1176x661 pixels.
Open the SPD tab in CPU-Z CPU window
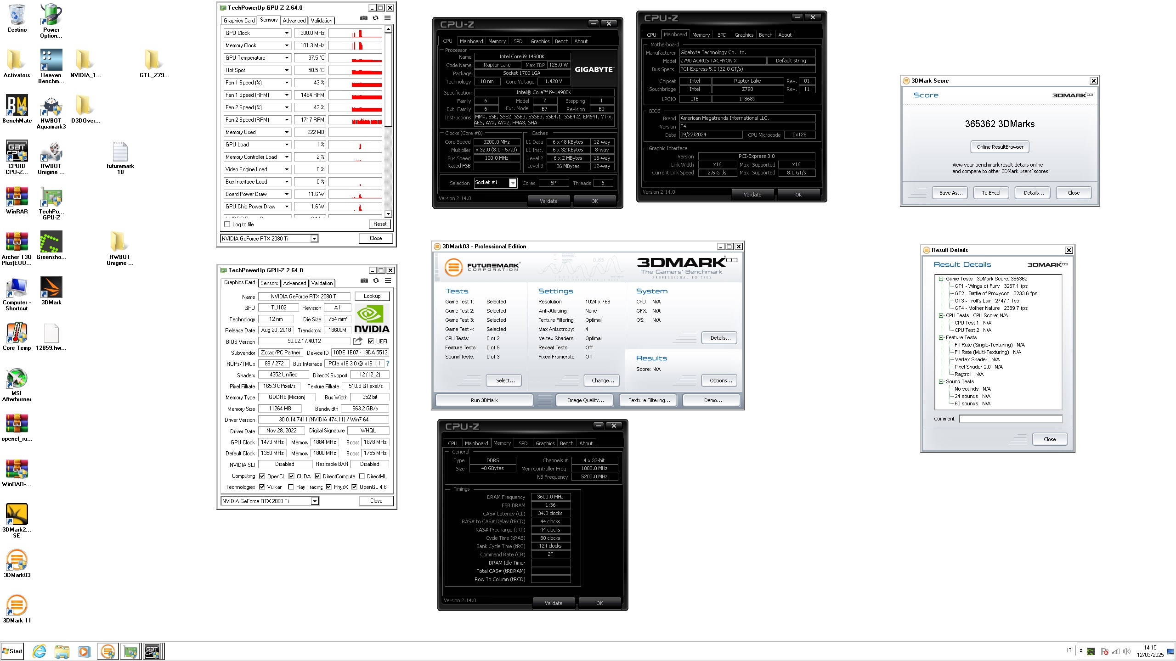518,41
